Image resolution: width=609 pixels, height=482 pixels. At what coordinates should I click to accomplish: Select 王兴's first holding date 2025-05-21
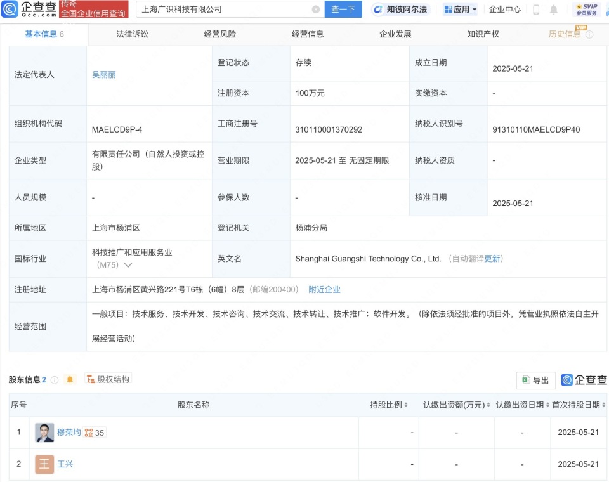[x=579, y=464]
